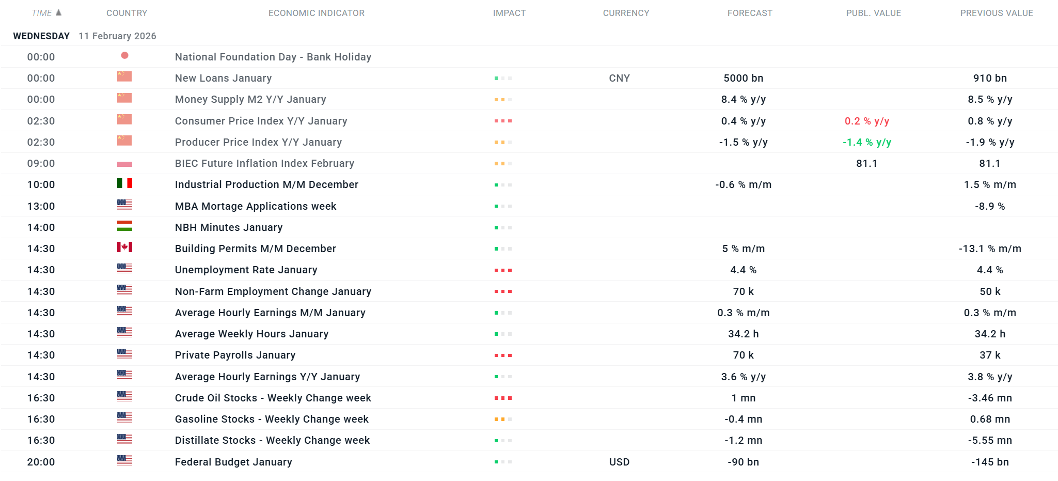The width and height of the screenshot is (1058, 481).
Task: Click Hungary flag on NBH Minutes January row
Action: point(124,226)
